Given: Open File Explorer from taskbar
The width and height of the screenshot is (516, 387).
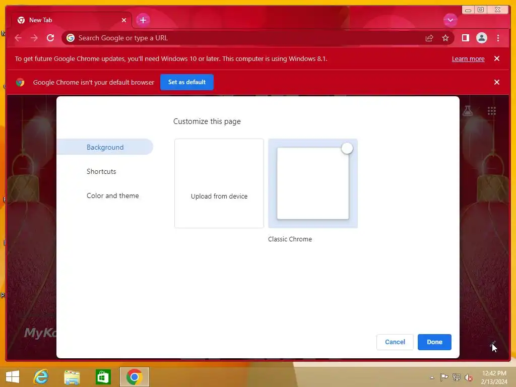Looking at the screenshot, I should (x=72, y=377).
